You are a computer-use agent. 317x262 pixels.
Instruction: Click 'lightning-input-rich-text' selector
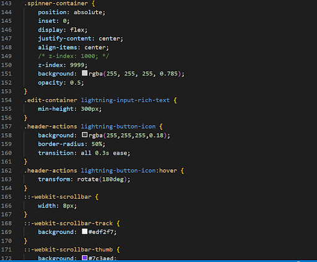click(125, 100)
